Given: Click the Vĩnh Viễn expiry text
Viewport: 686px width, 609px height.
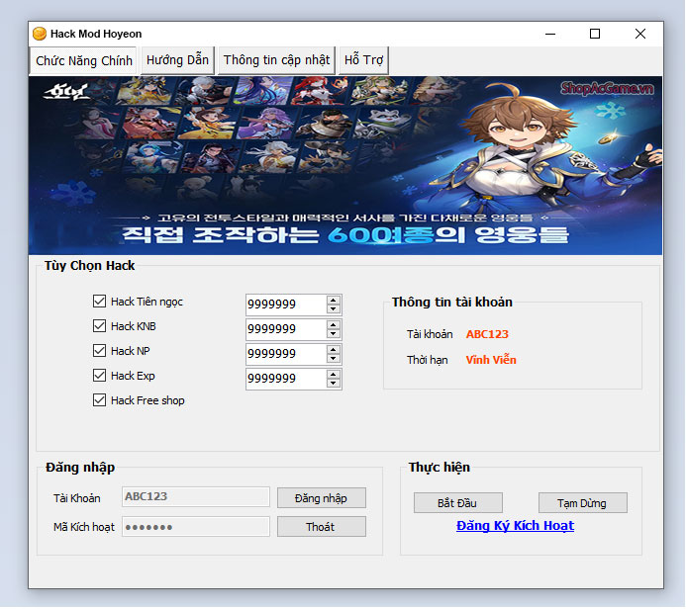Looking at the screenshot, I should [x=491, y=360].
